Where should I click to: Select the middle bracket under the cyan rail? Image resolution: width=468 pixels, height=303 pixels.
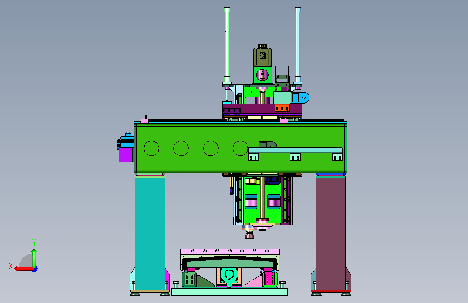tap(295, 156)
